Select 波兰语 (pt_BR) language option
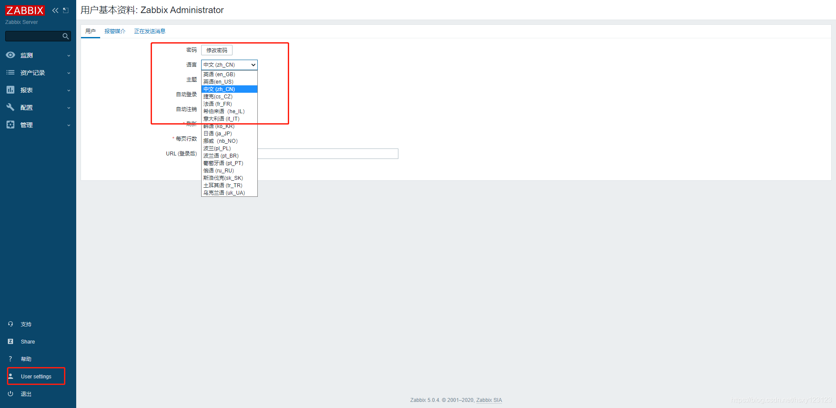This screenshot has height=408, width=836. tap(229, 156)
